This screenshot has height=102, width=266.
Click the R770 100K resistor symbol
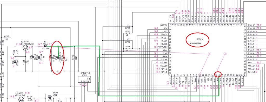click(x=75, y=58)
